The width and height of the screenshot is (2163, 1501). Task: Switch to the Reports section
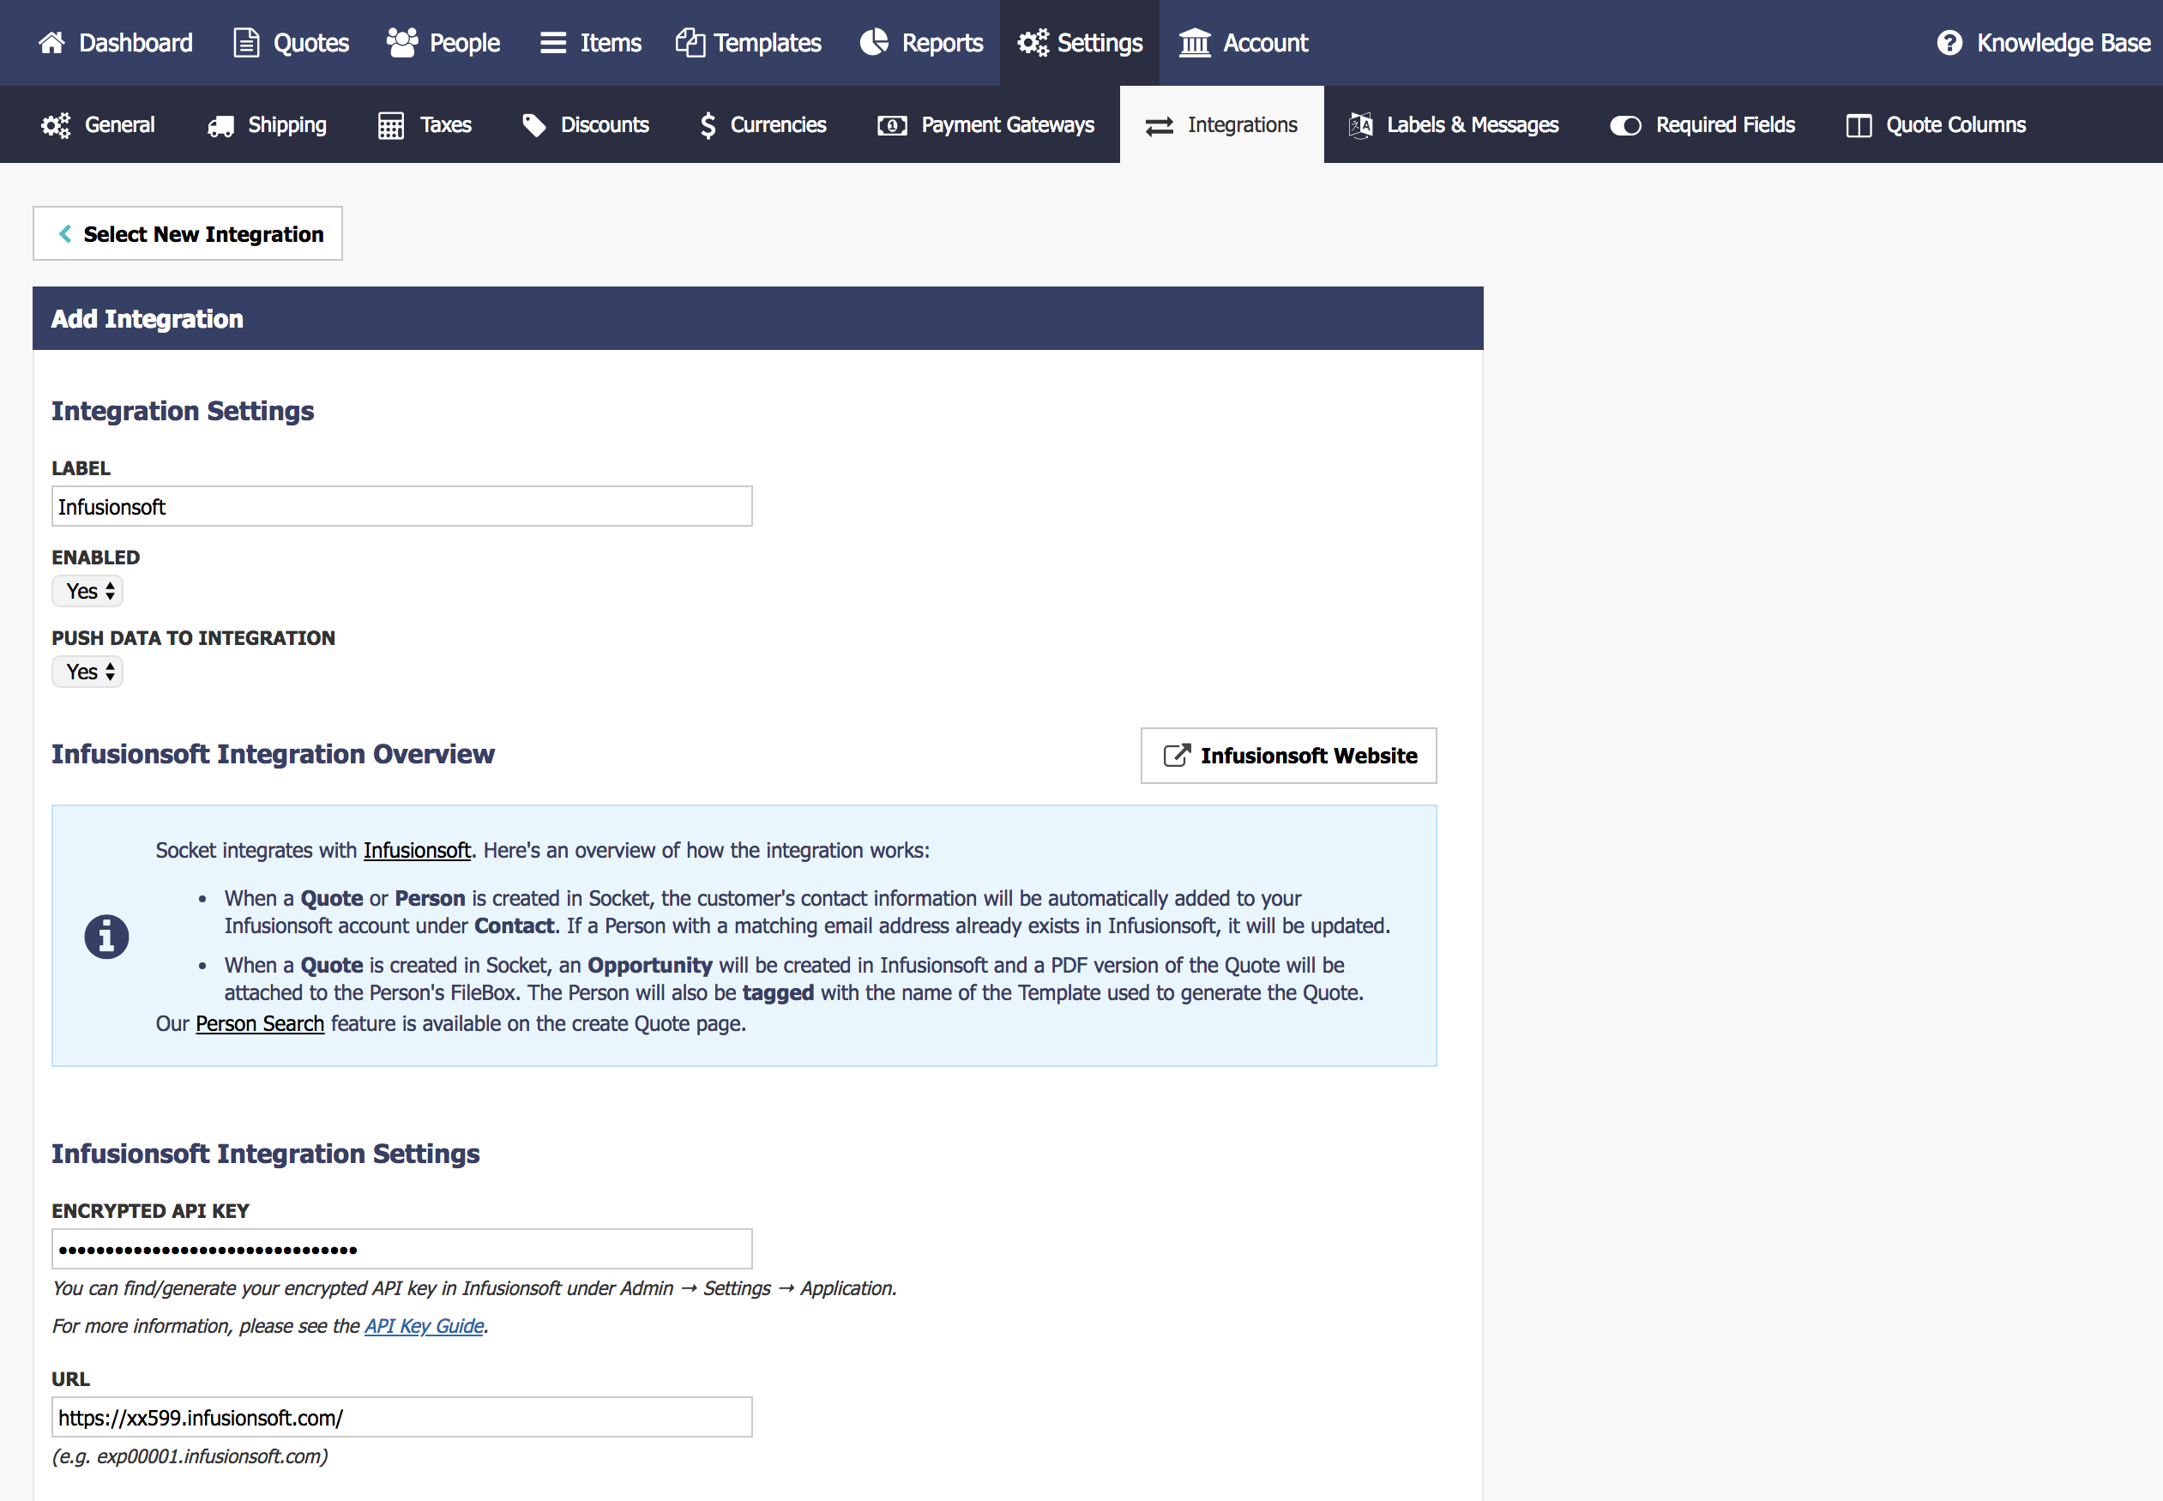922,42
